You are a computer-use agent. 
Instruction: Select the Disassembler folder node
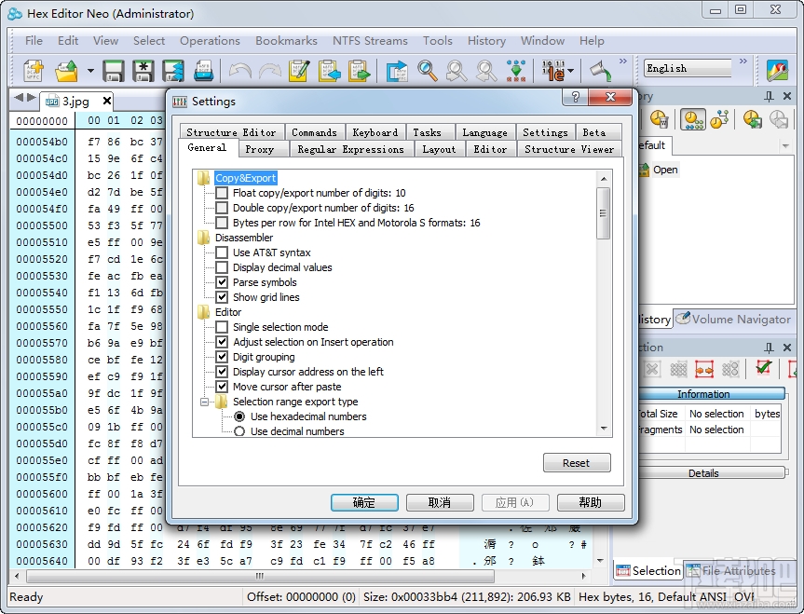pyautogui.click(x=243, y=238)
